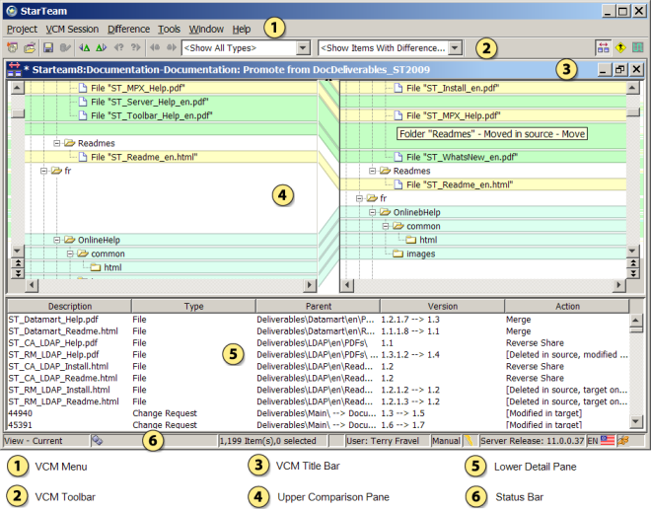Image resolution: width=651 pixels, height=510 pixels.
Task: Click the red-blue compare icon at toolbar right
Action: point(603,48)
